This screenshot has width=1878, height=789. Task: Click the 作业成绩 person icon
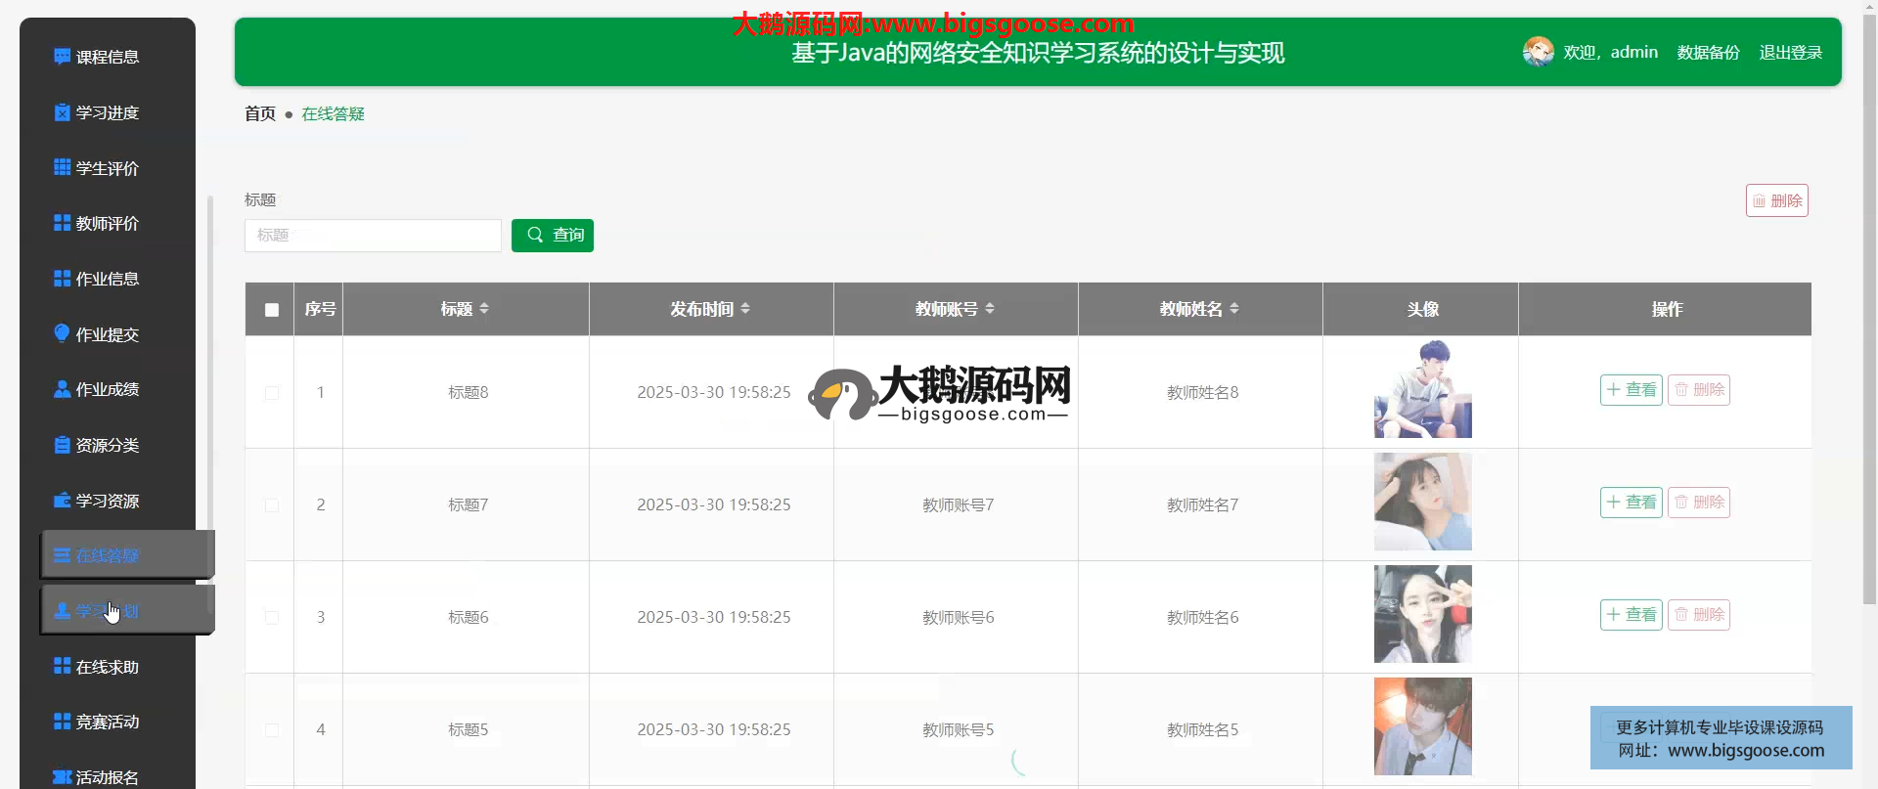(x=62, y=389)
